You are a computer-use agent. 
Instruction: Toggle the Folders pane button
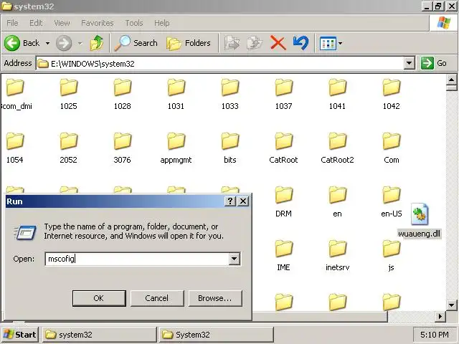189,43
